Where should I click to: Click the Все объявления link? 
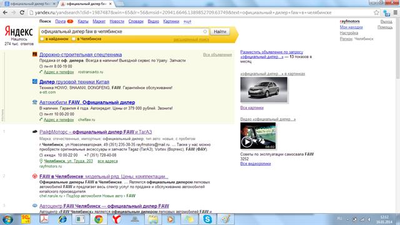(x=217, y=54)
